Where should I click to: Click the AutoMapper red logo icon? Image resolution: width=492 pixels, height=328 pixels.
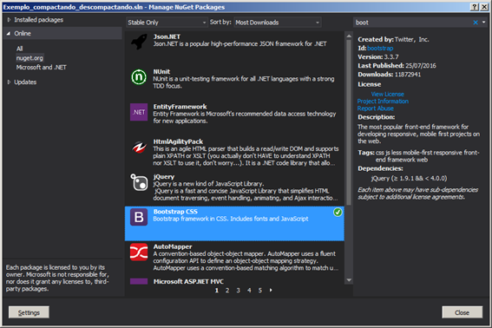pos(139,252)
